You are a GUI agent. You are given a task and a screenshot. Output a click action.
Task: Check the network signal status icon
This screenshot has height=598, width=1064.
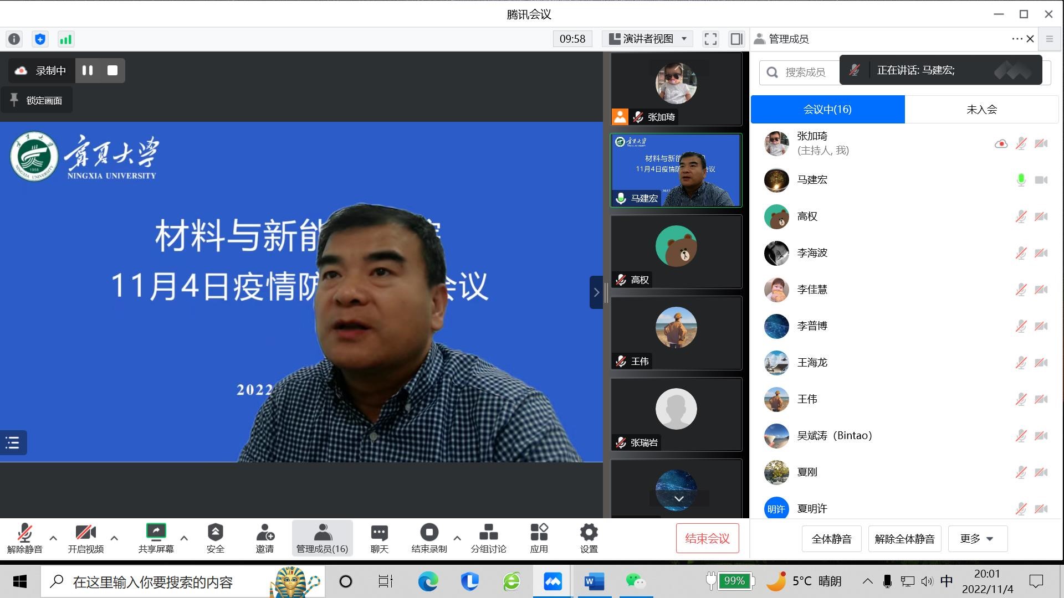(65, 39)
